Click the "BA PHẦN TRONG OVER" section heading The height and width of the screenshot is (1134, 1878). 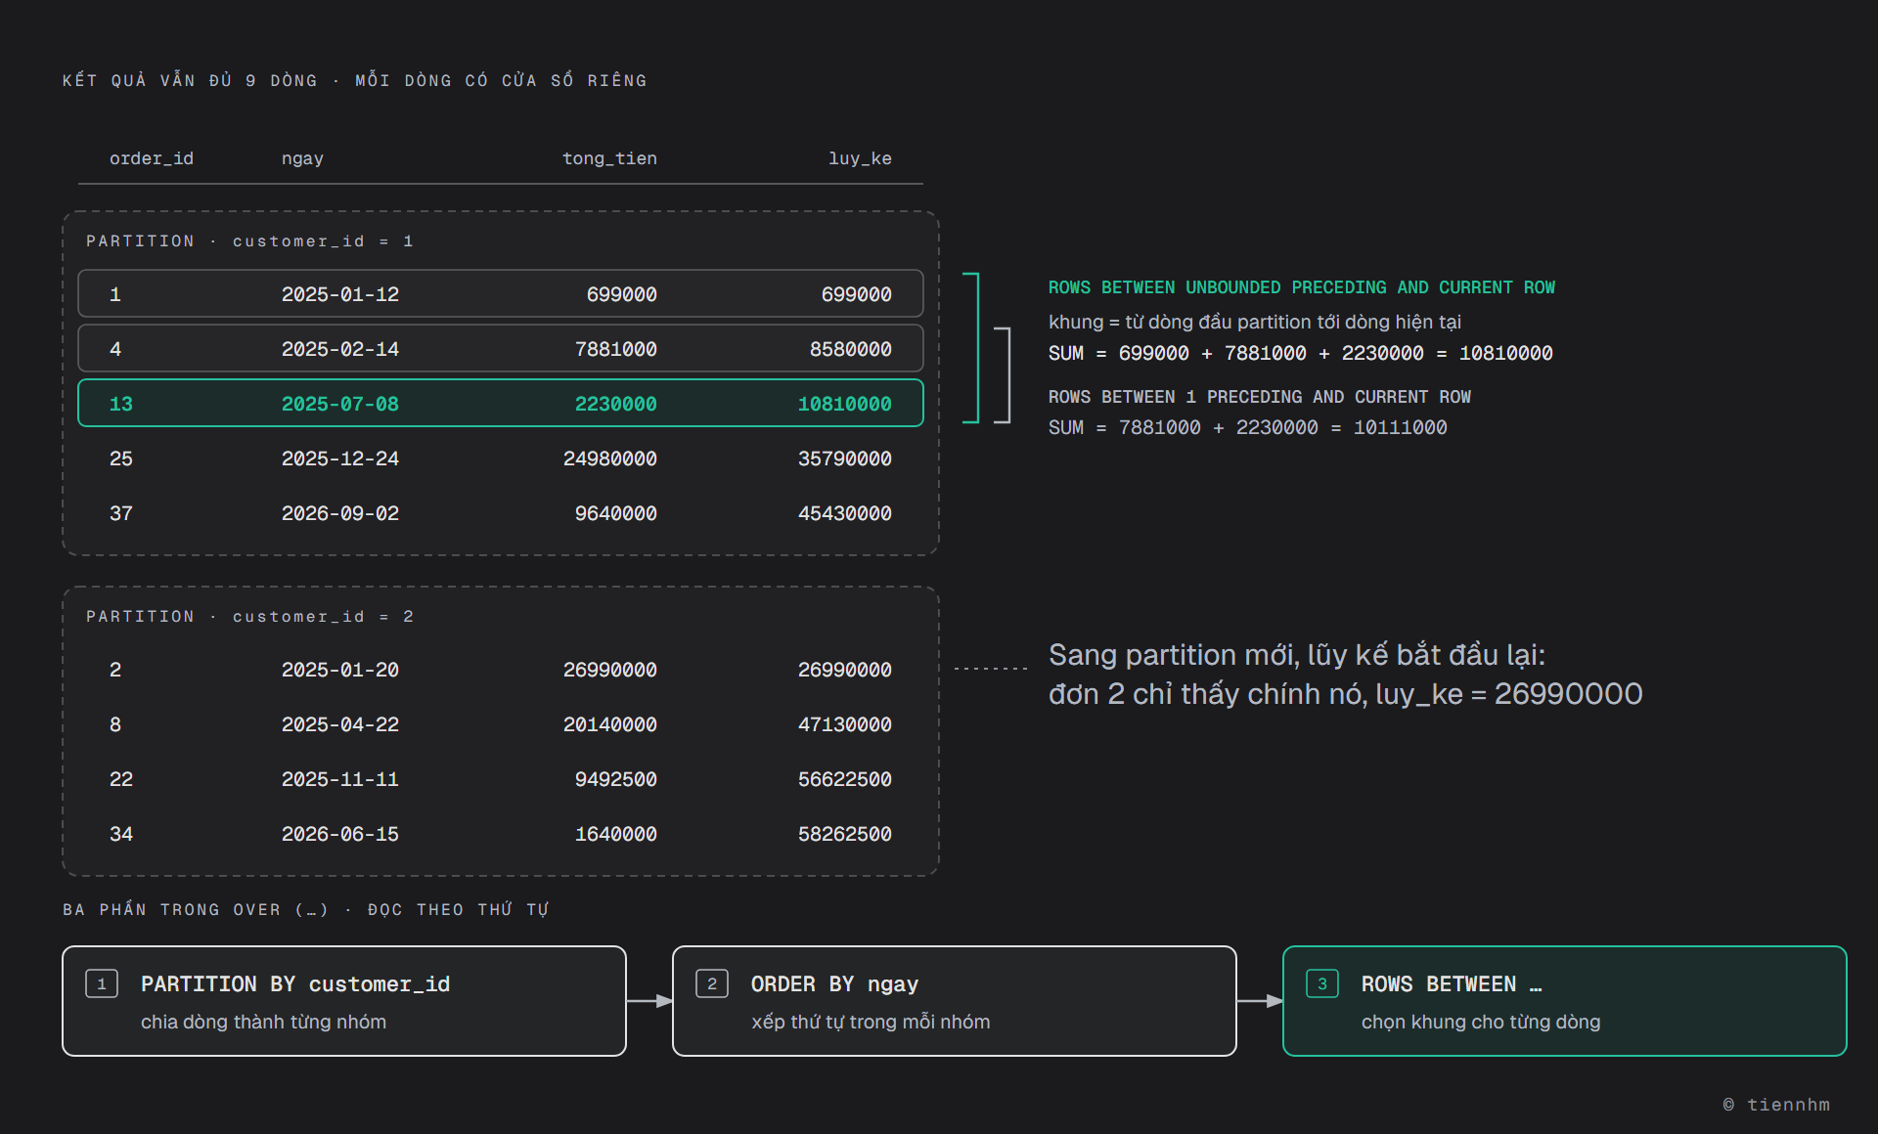pyautogui.click(x=305, y=909)
